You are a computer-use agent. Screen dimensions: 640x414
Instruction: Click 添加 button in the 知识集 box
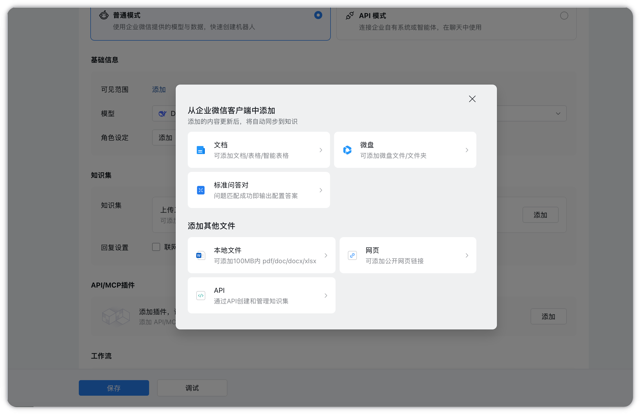[x=540, y=215]
